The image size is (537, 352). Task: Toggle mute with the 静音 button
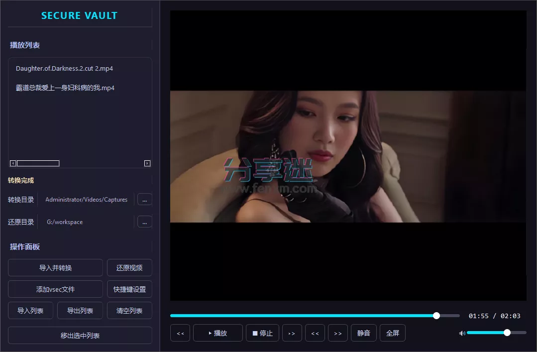[363, 333]
